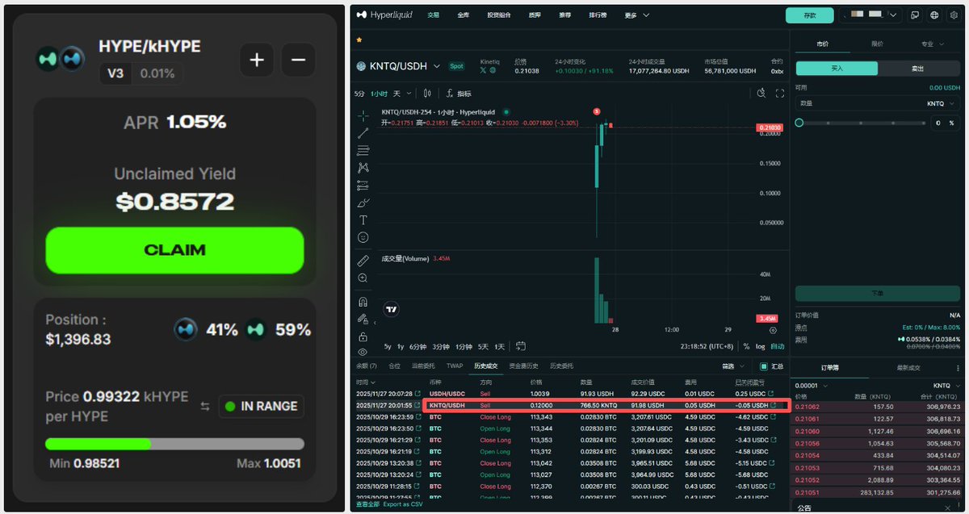Click the order size percentage slider handle

click(x=799, y=123)
